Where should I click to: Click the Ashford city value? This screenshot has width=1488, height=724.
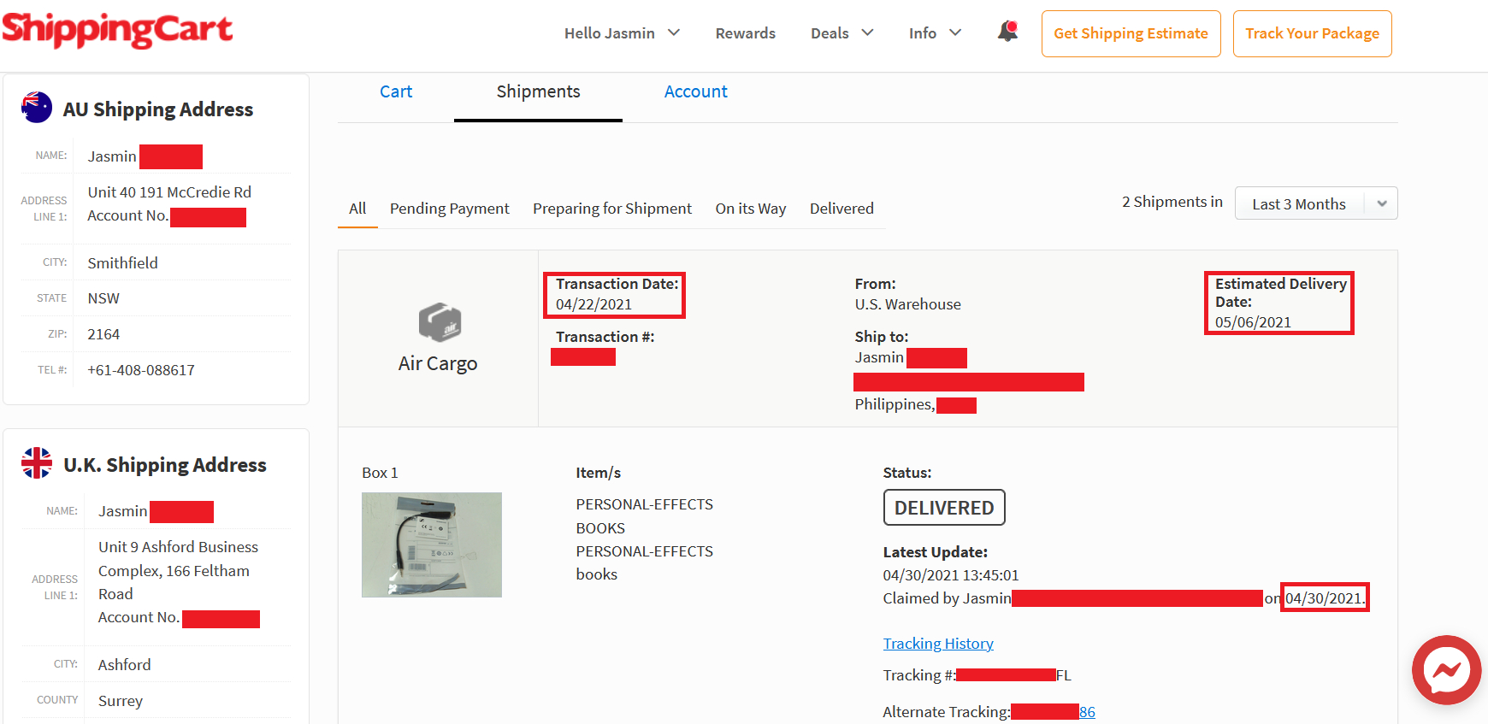tap(124, 665)
